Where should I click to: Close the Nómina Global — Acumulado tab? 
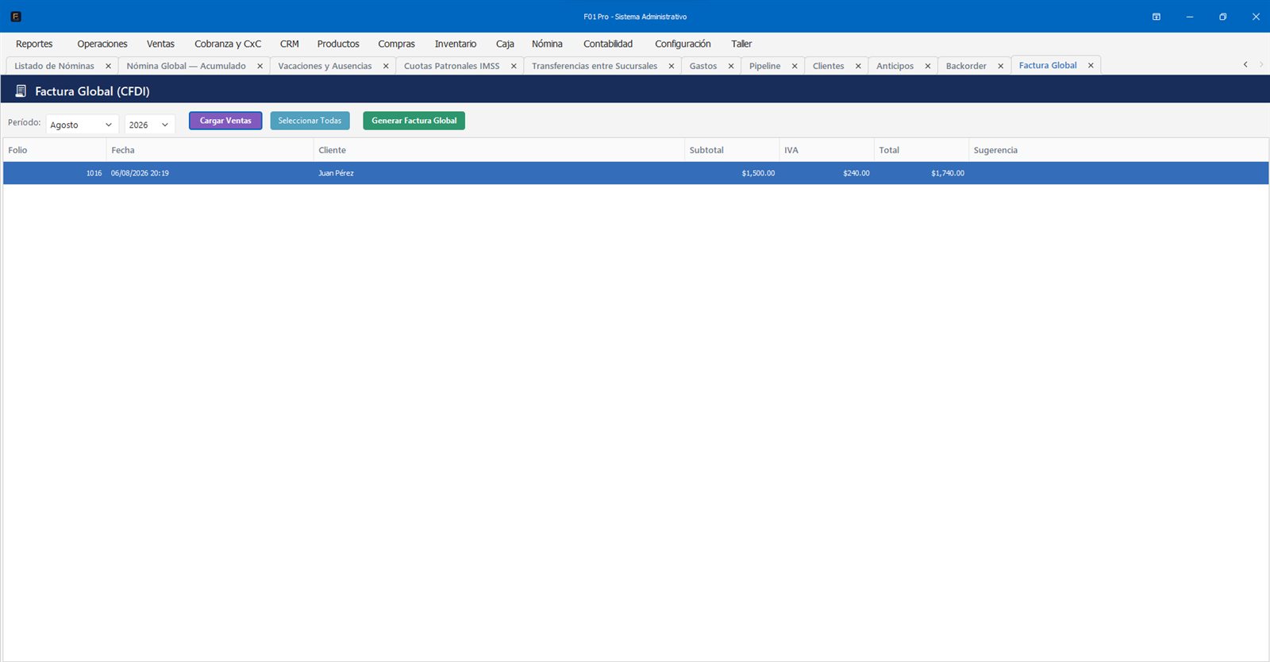(260, 66)
